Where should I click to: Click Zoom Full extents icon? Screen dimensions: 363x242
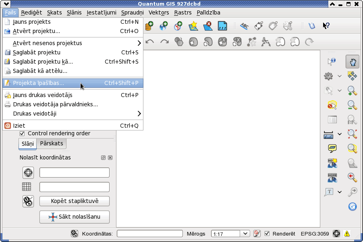tap(352, 134)
